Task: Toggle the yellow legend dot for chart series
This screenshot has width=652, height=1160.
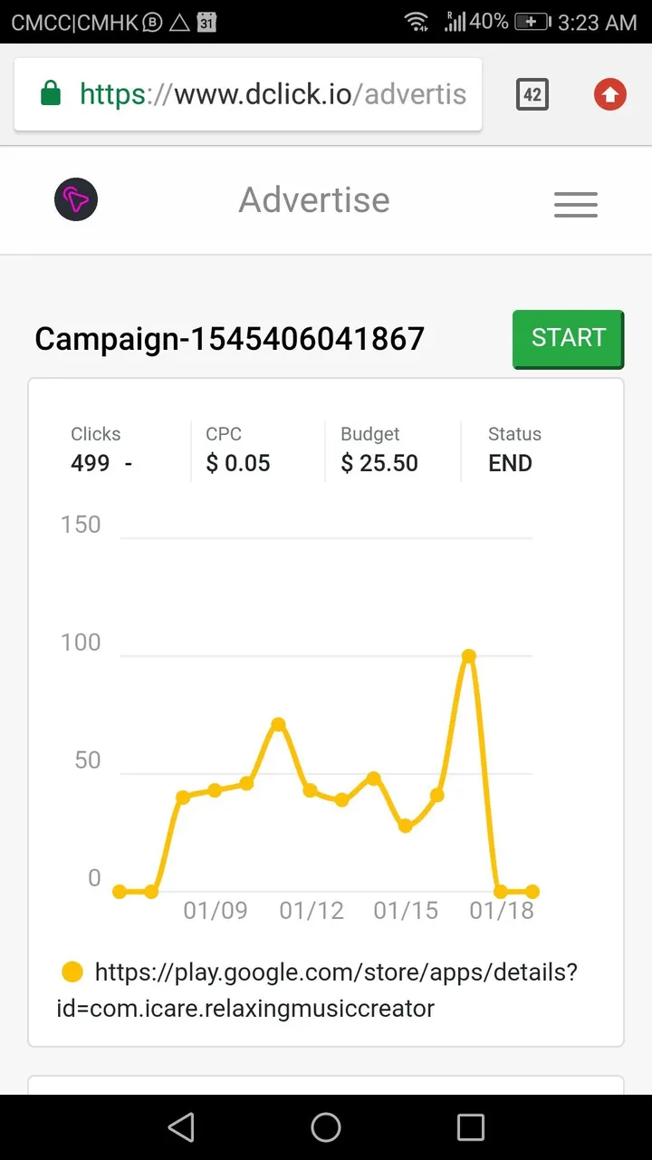Action: click(x=72, y=972)
